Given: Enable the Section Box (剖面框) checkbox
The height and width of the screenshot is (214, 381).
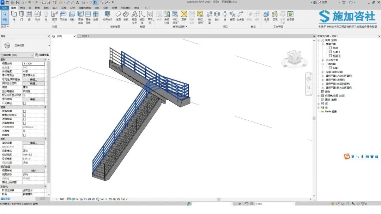Looking at the screenshot, I should [x=25, y=135].
